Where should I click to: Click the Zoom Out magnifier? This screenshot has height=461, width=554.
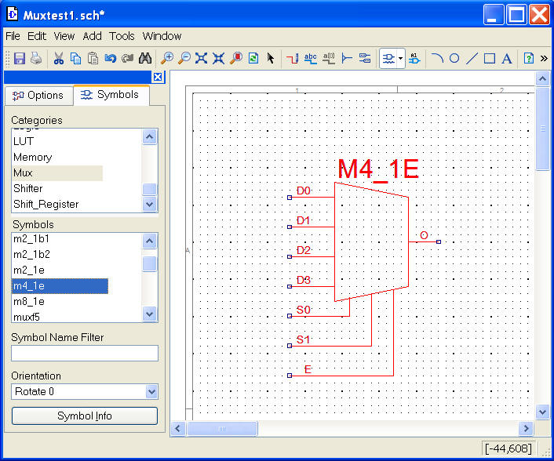184,58
